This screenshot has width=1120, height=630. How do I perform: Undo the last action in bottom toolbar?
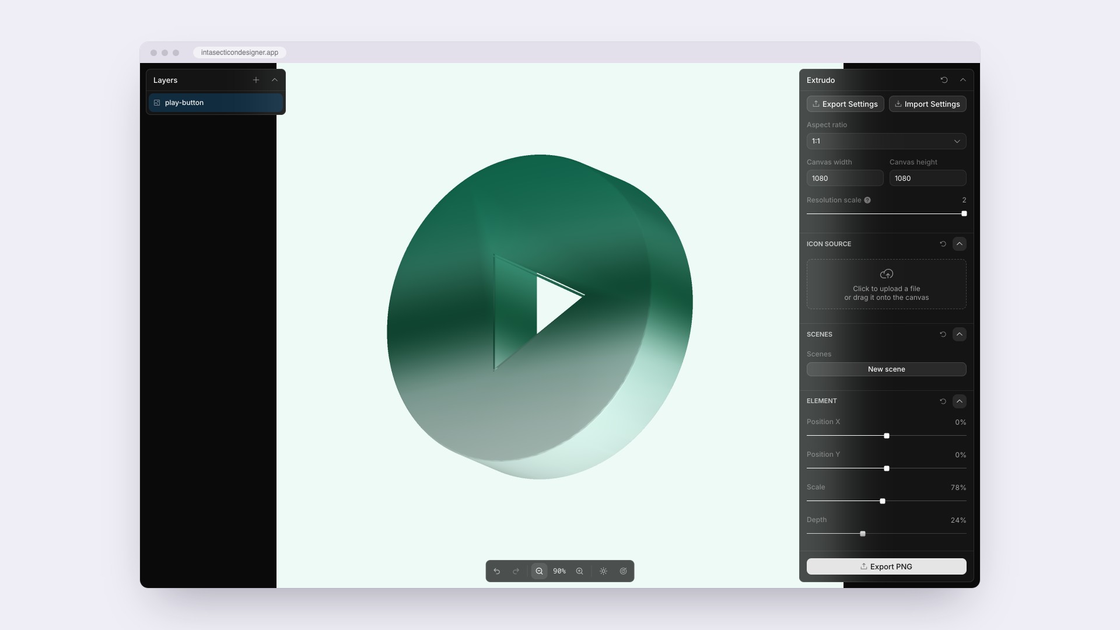pos(496,571)
